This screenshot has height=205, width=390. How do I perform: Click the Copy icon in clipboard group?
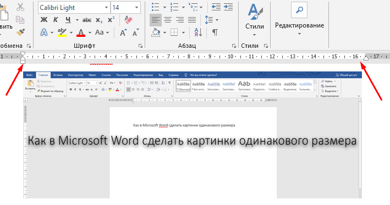point(20,20)
